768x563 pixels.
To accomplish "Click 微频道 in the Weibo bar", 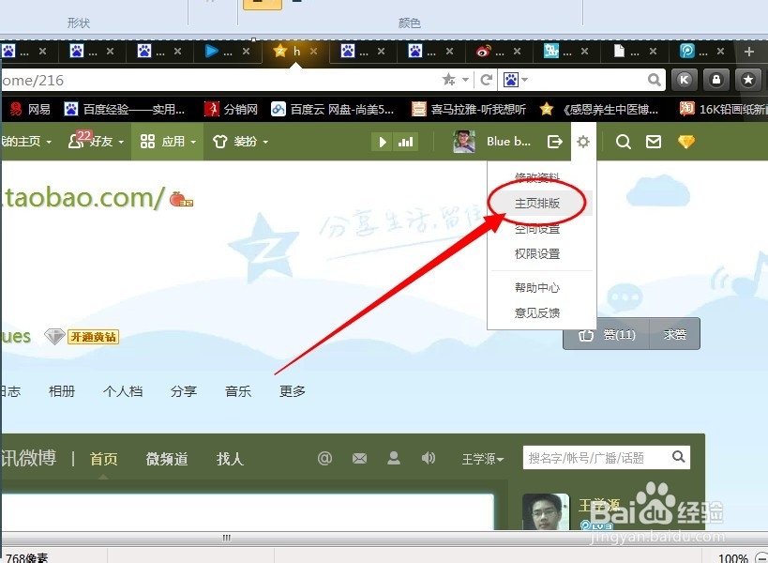I will click(x=167, y=459).
